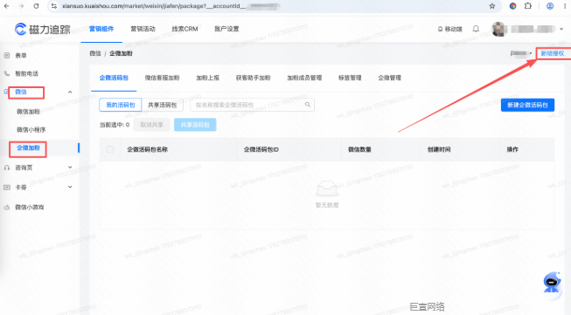Click the 企微活码包 name search field
This screenshot has width=571, height=315.
(252, 105)
